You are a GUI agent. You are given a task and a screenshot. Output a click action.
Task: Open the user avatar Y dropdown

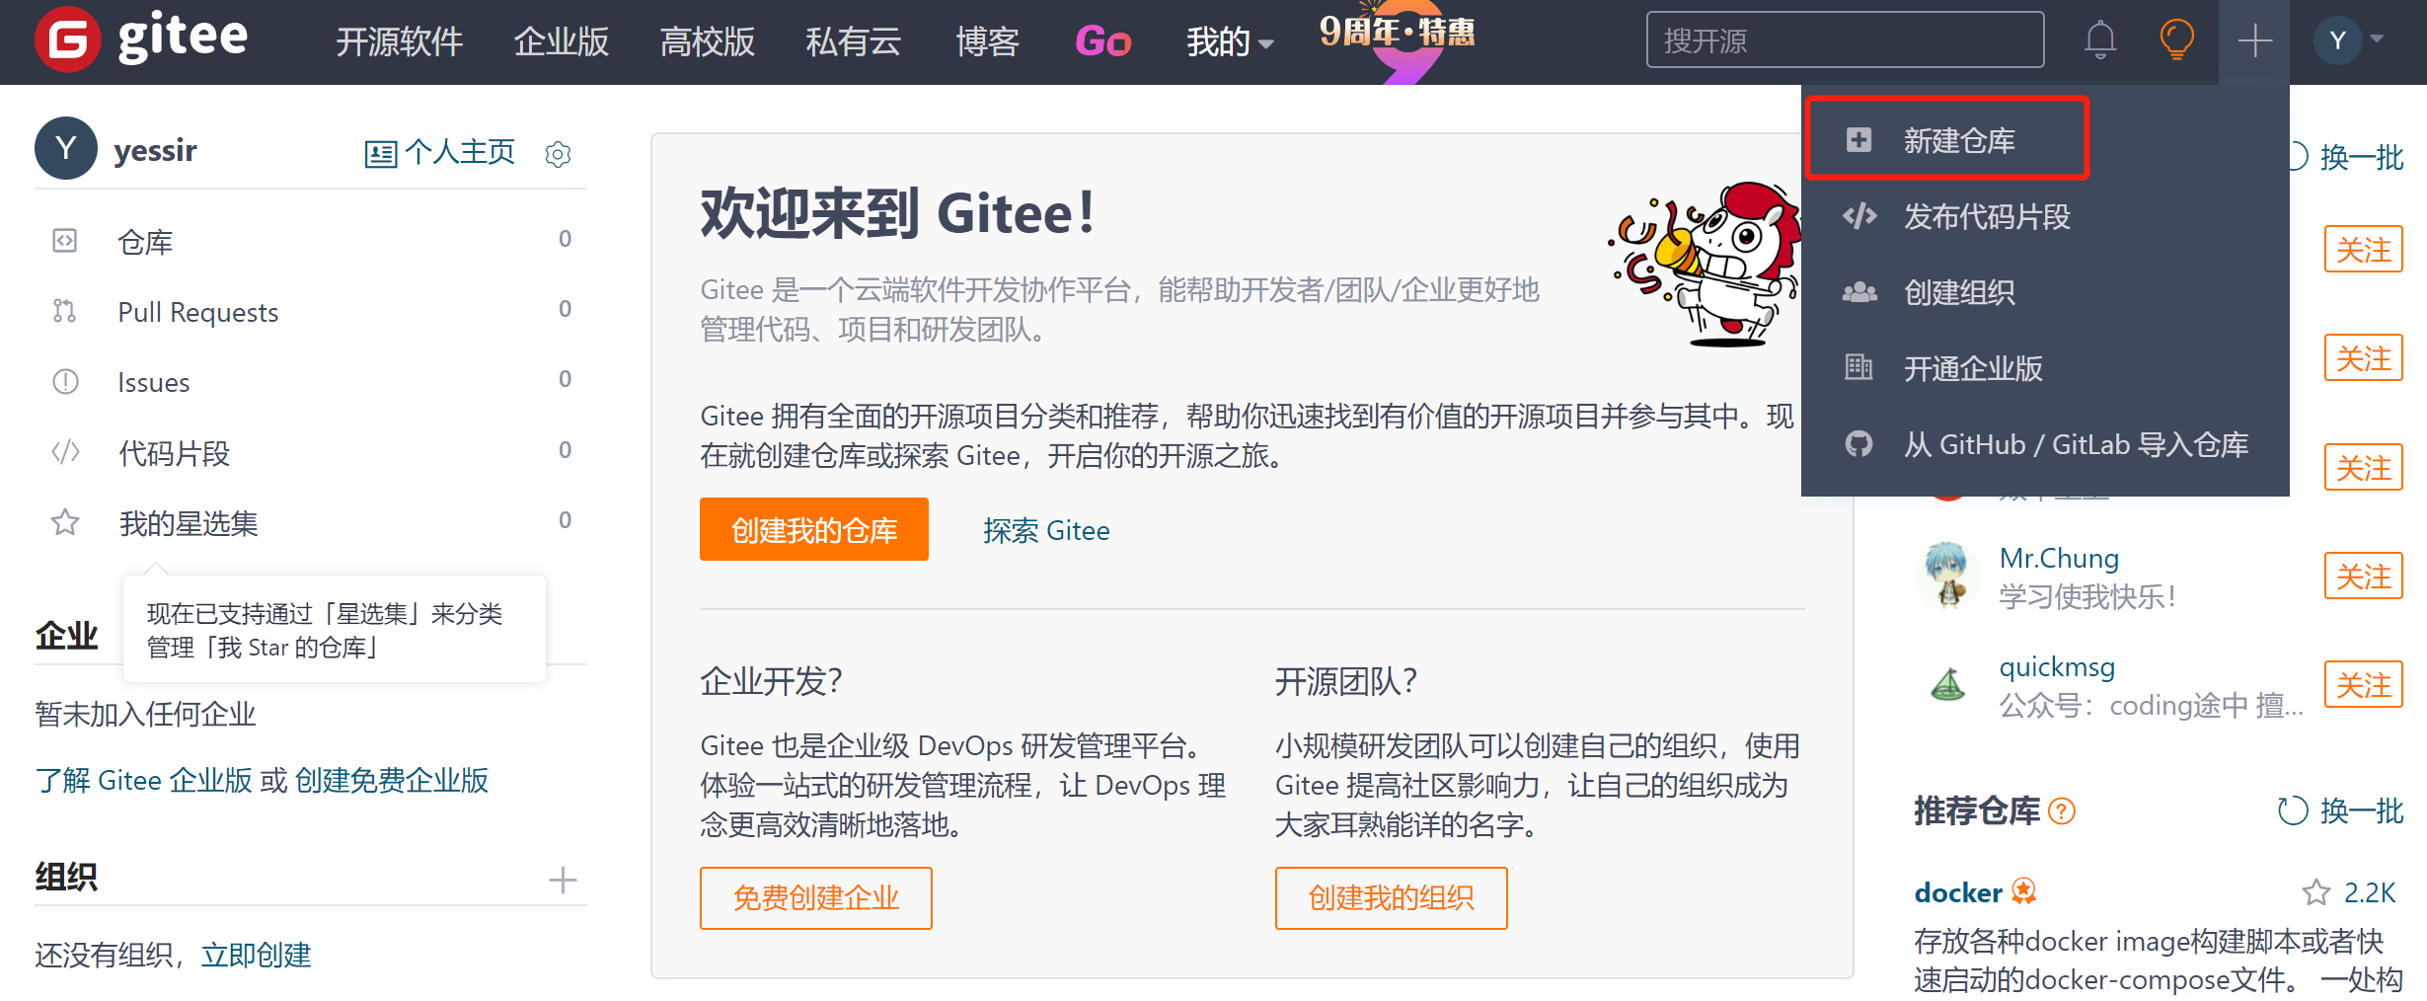click(x=2349, y=40)
